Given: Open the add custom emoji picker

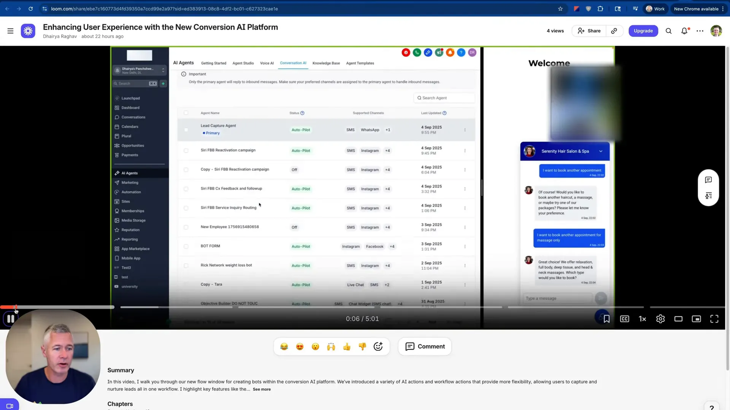Looking at the screenshot, I should (378, 347).
